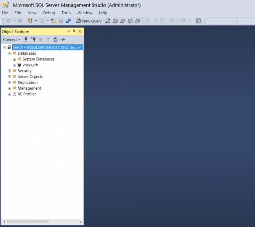
Task: Open the Undo history dropdown arrow
Action: 178,21
